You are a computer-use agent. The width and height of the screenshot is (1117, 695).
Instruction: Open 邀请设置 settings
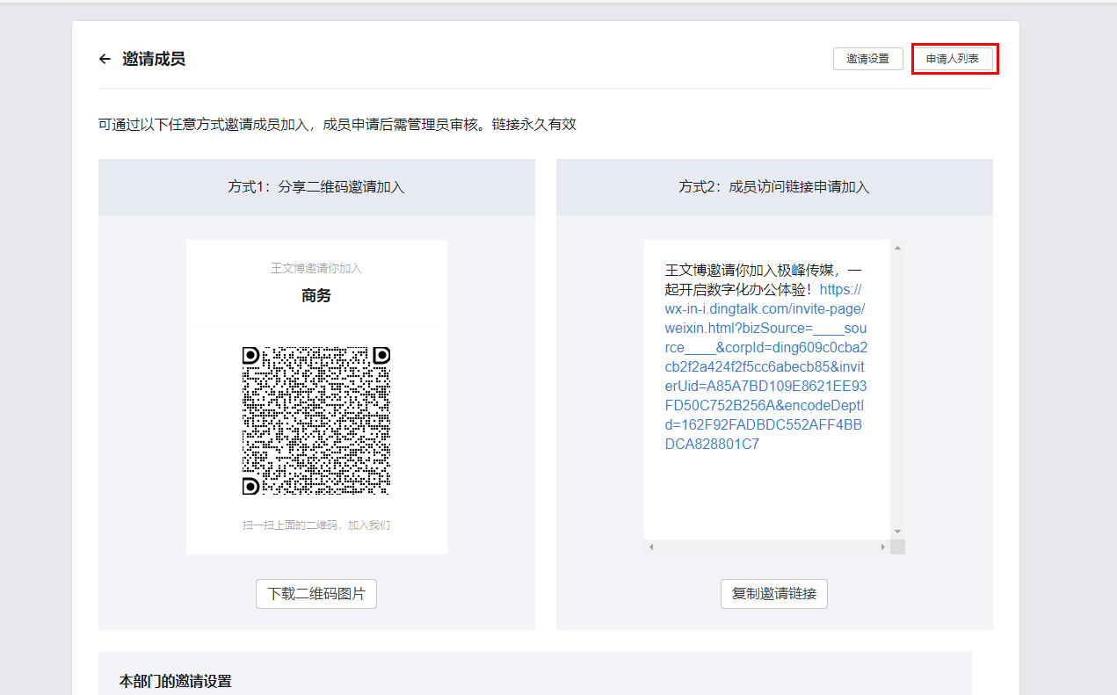click(x=867, y=59)
